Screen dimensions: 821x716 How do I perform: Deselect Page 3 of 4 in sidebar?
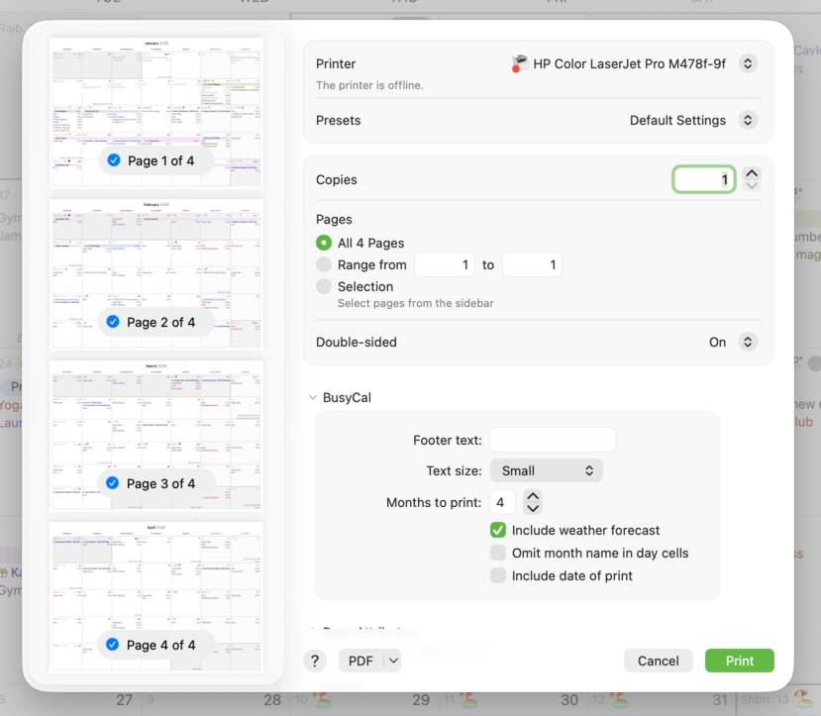point(114,483)
